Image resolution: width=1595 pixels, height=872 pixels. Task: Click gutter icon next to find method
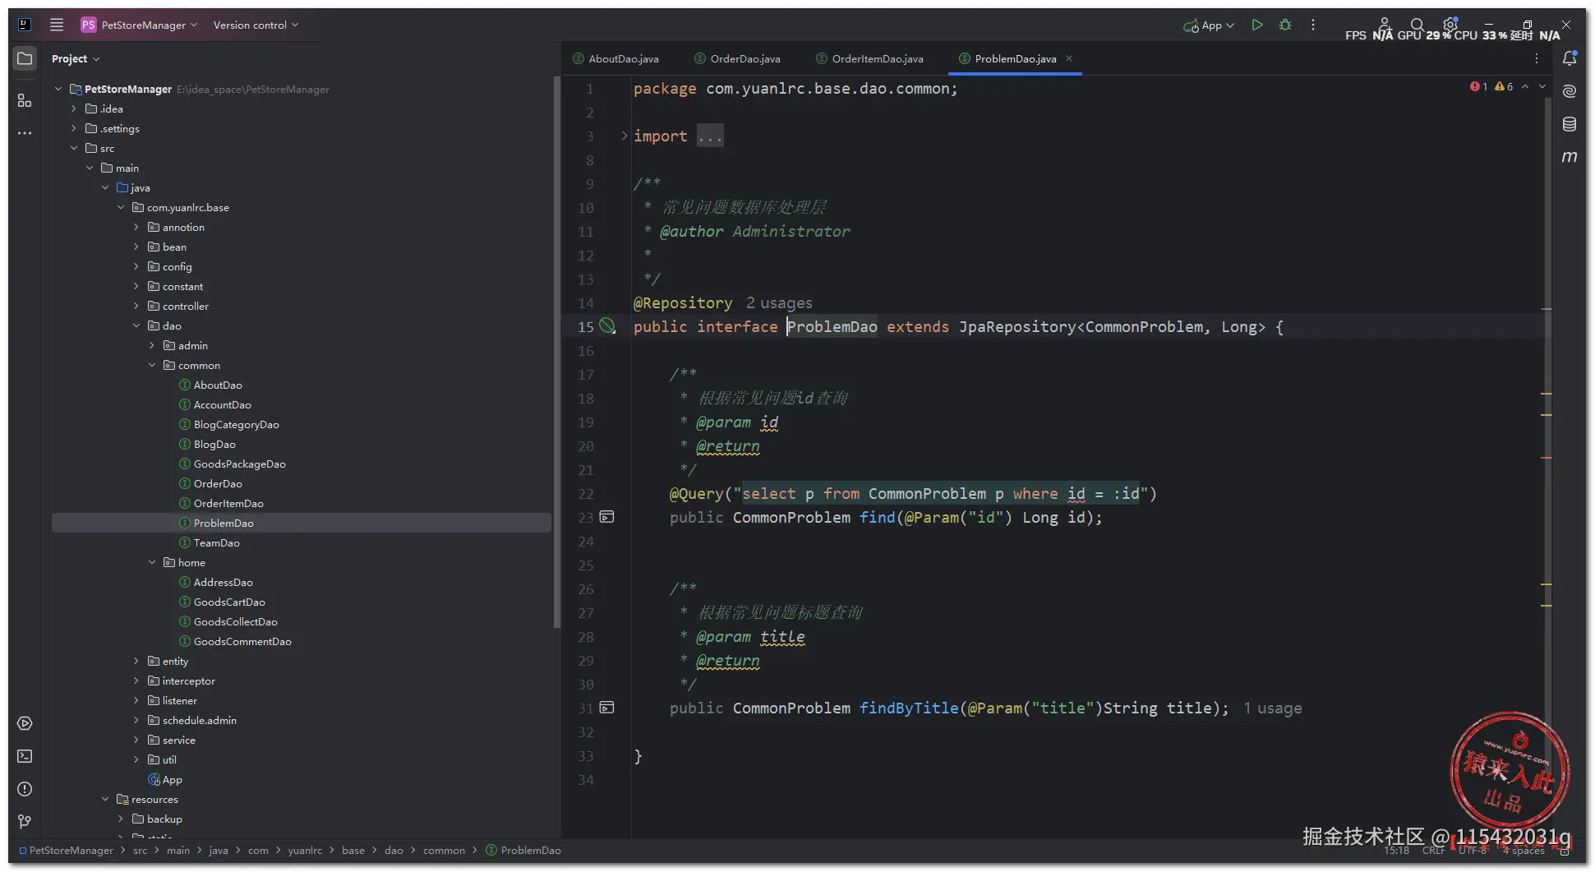pyautogui.click(x=606, y=517)
